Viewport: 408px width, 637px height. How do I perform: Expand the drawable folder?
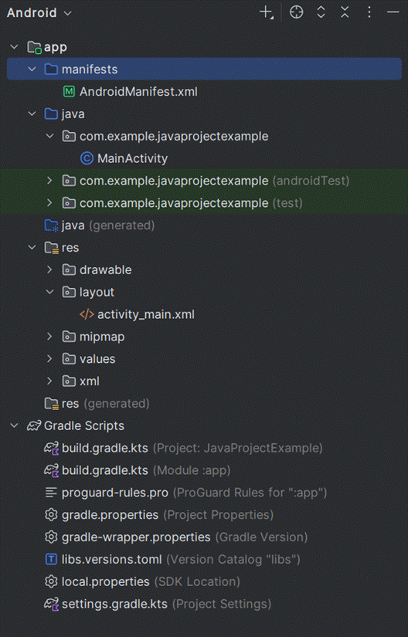[x=49, y=269]
